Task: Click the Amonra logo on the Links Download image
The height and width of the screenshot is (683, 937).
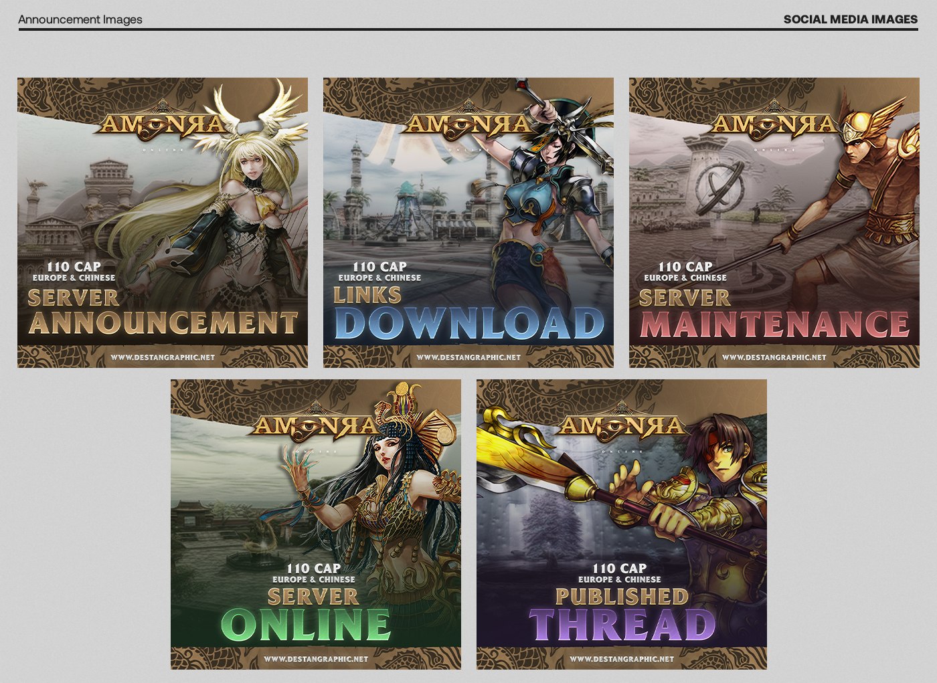Action: pyautogui.click(x=468, y=123)
